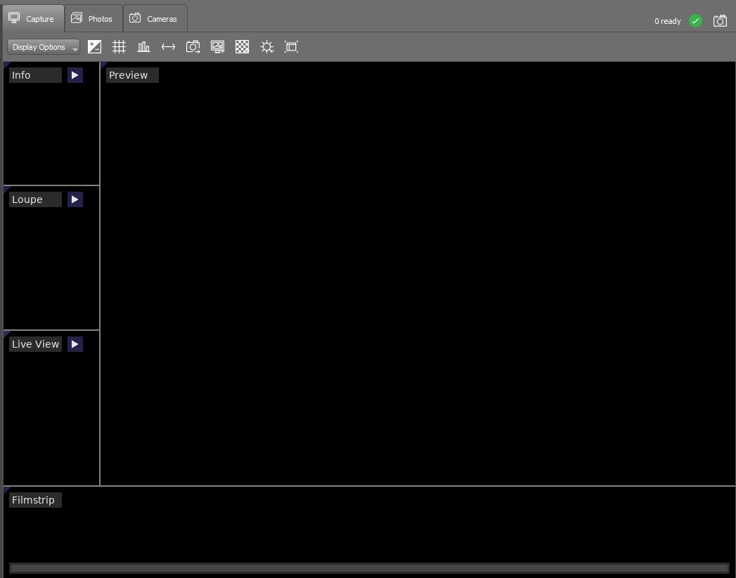The height and width of the screenshot is (578, 736).
Task: Toggle the green ready status indicator
Action: pos(695,20)
